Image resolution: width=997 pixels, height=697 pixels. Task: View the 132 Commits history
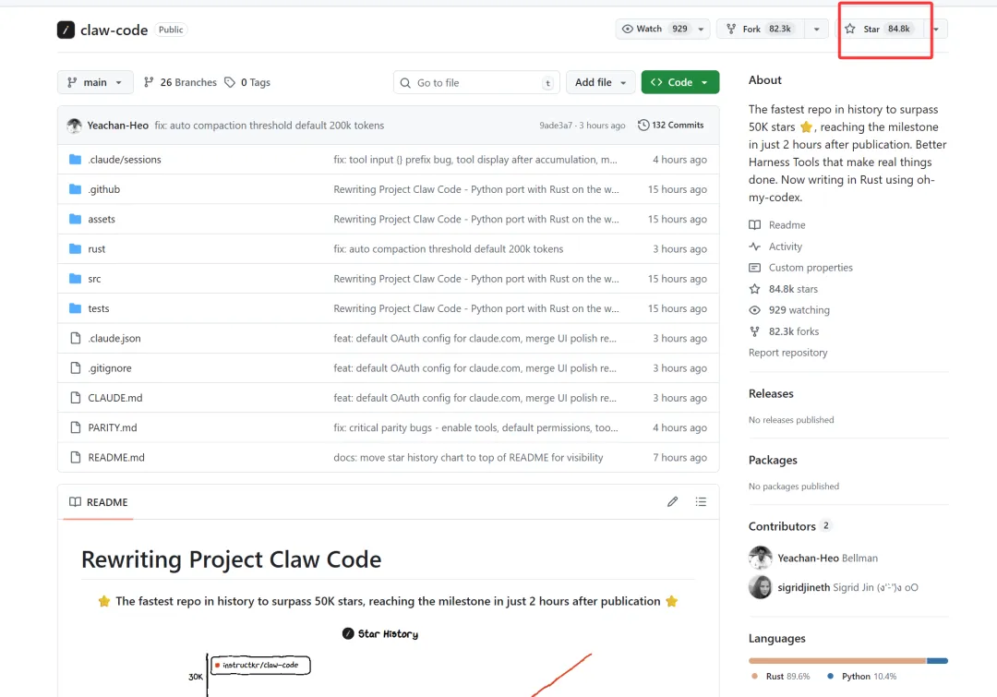coord(671,125)
